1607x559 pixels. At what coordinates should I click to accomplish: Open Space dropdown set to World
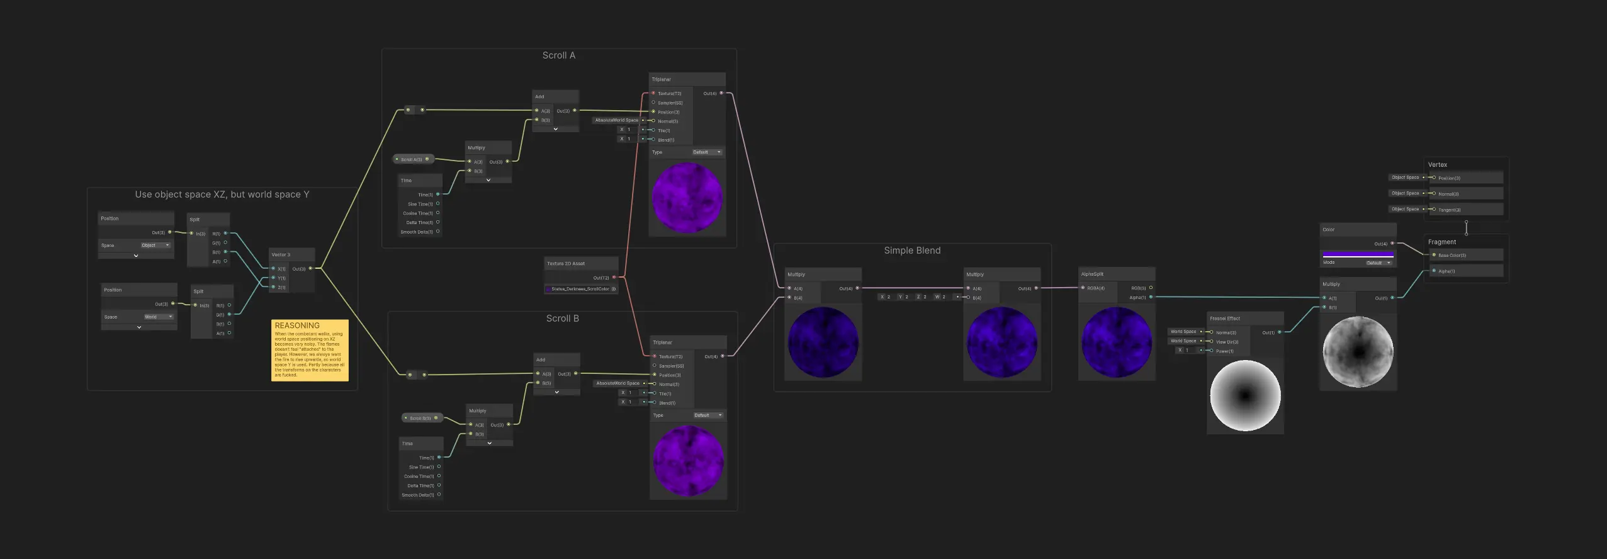coord(159,317)
